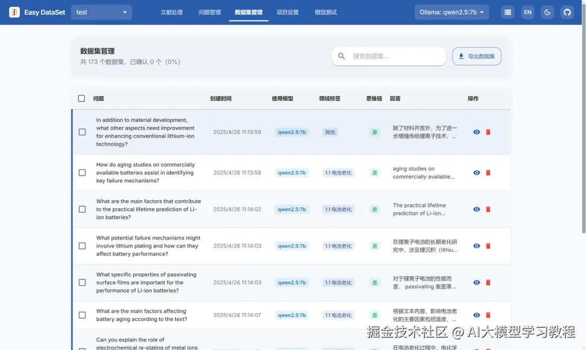Check the 'In addition to material development' row
This screenshot has width=586, height=350.
coord(82,132)
